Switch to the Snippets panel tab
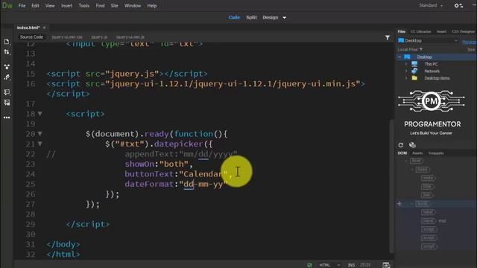 click(x=435, y=153)
